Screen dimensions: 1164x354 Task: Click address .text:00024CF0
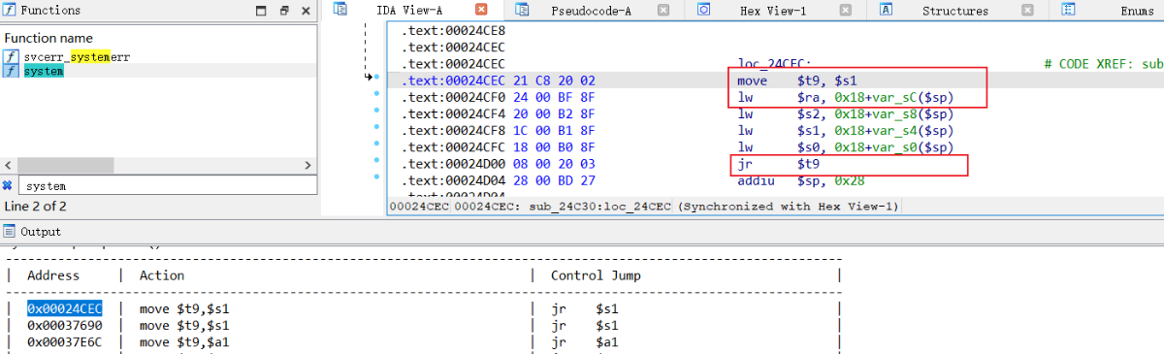click(x=452, y=97)
